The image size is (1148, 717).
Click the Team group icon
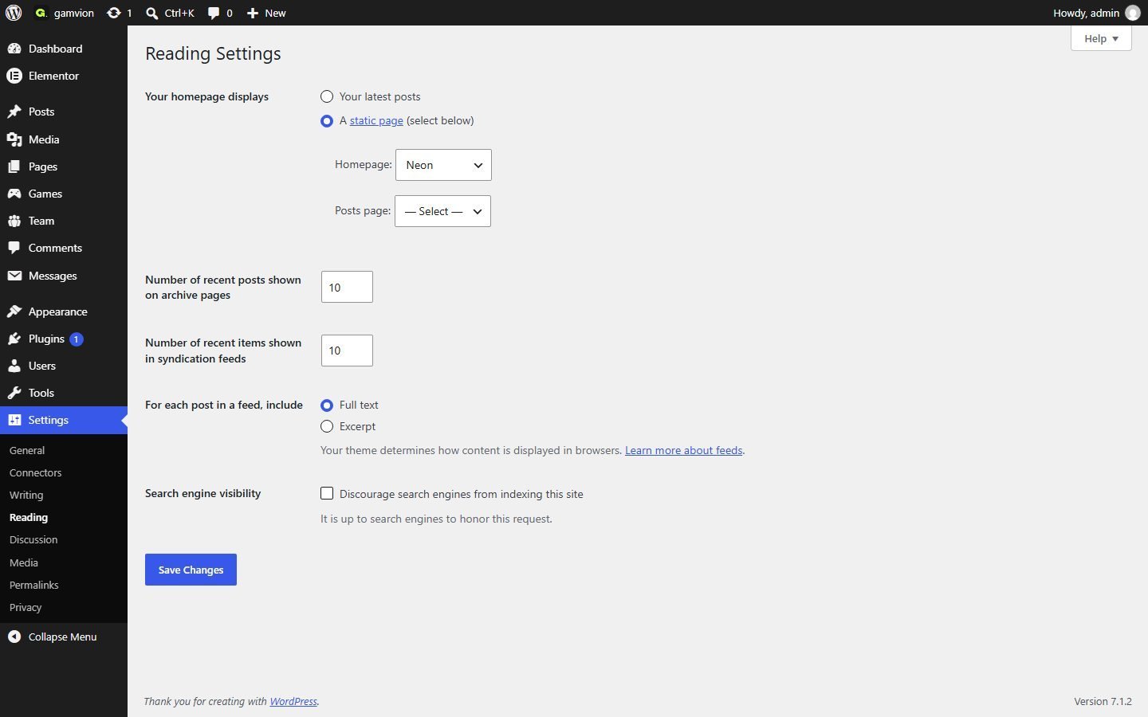[14, 221]
